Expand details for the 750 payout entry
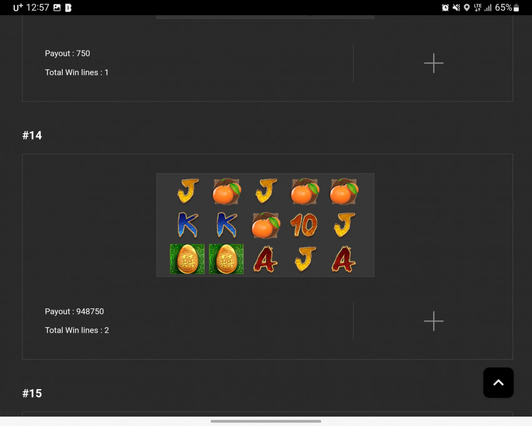Viewport: 532px width, 426px height. [x=434, y=63]
